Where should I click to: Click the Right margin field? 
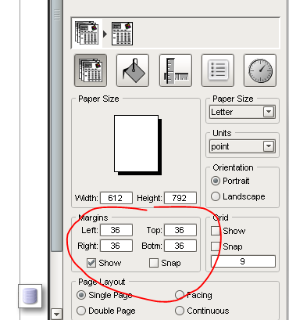point(116,246)
